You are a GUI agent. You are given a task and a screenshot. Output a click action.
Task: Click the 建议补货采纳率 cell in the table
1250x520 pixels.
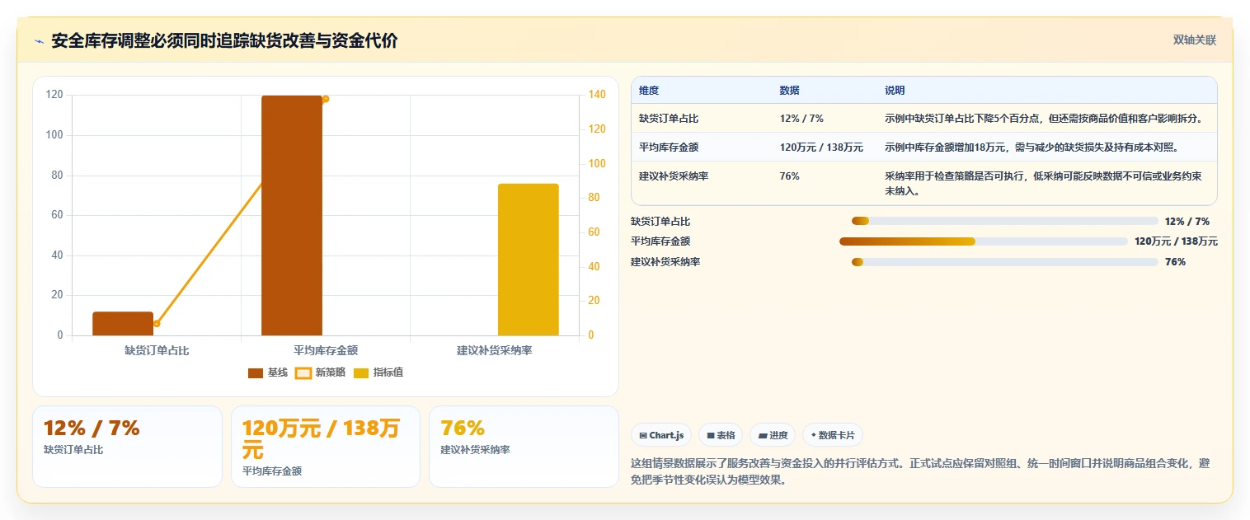click(x=674, y=176)
